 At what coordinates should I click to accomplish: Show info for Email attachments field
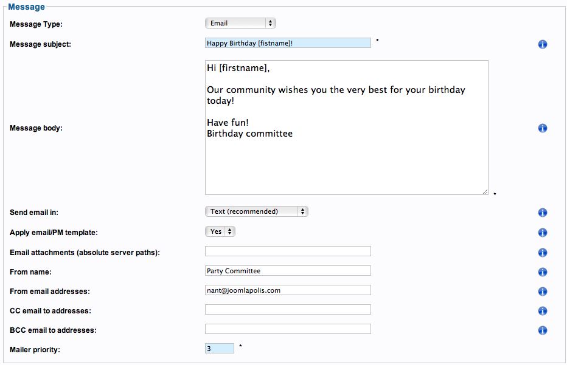(x=543, y=253)
